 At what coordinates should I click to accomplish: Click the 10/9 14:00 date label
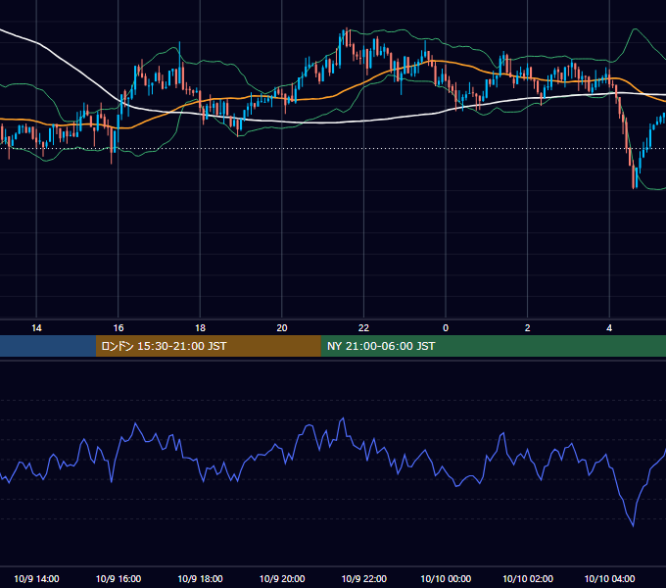click(36, 578)
